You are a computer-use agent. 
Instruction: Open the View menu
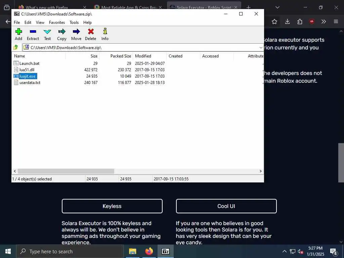(40, 23)
